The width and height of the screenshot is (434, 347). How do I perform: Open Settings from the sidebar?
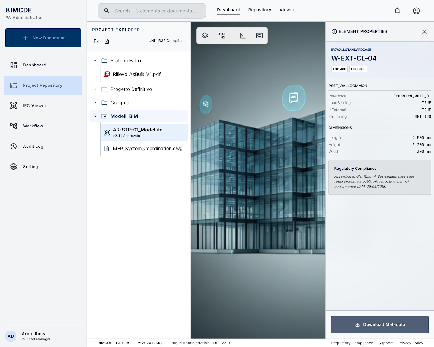(43, 167)
